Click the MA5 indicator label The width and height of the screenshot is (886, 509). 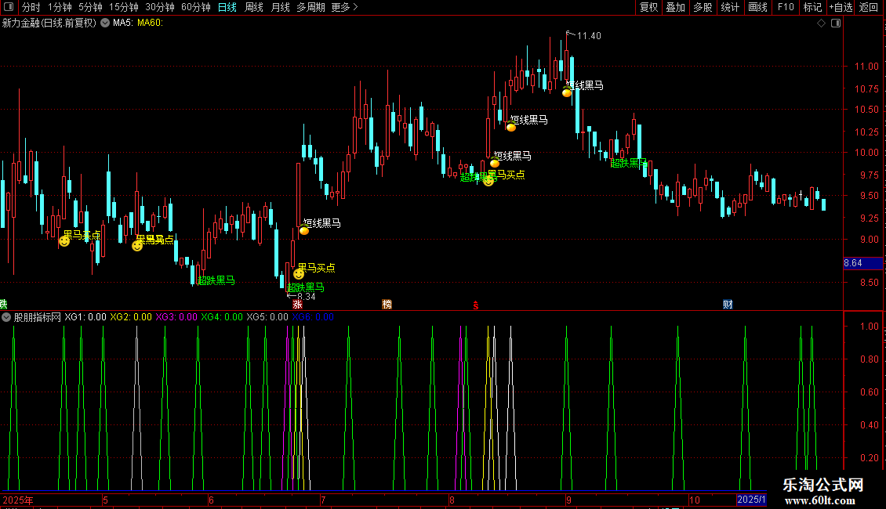[x=122, y=23]
